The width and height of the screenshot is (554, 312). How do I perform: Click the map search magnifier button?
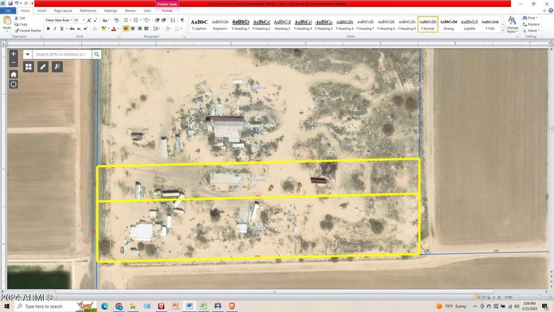click(x=96, y=54)
